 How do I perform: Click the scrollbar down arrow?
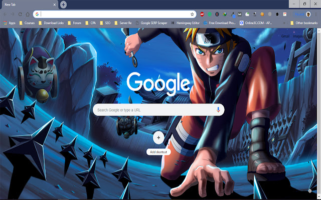(x=319, y=197)
